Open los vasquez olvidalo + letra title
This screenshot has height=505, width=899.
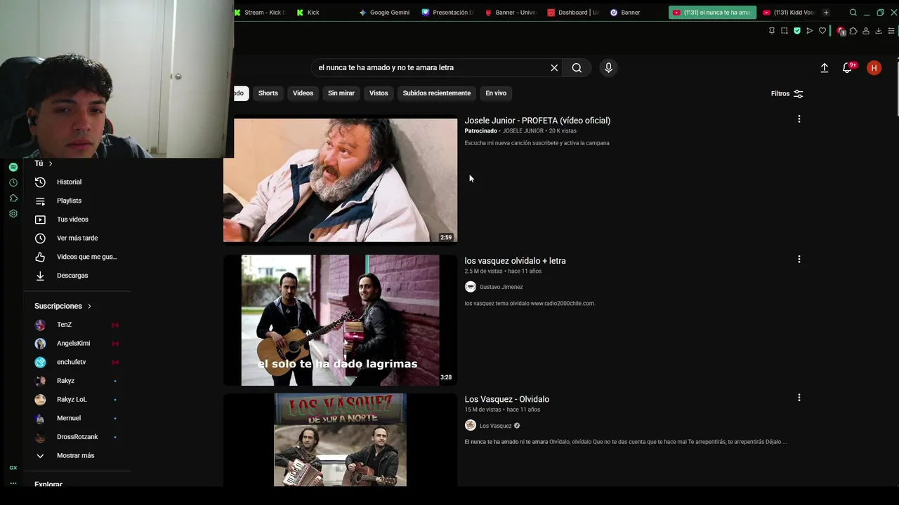coord(515,261)
